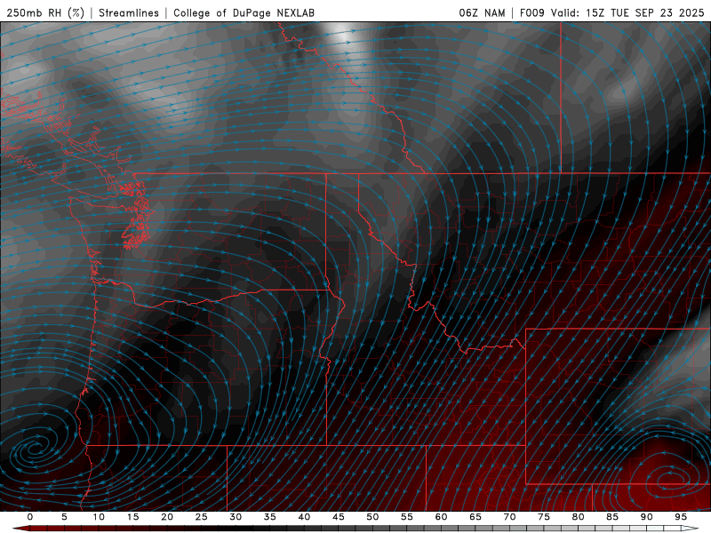The image size is (711, 533).
Task: Click the 20 label on the color scale
Action: click(x=167, y=517)
